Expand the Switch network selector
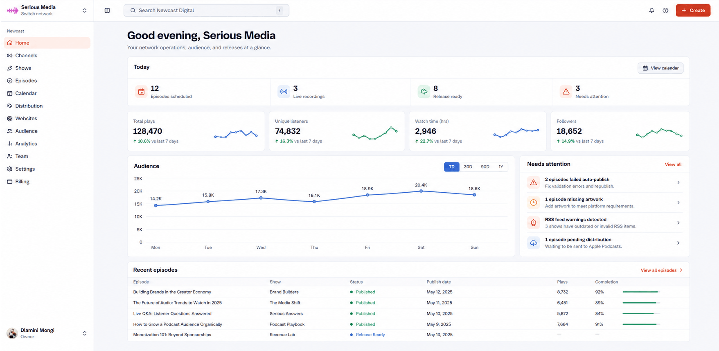 tap(85, 11)
